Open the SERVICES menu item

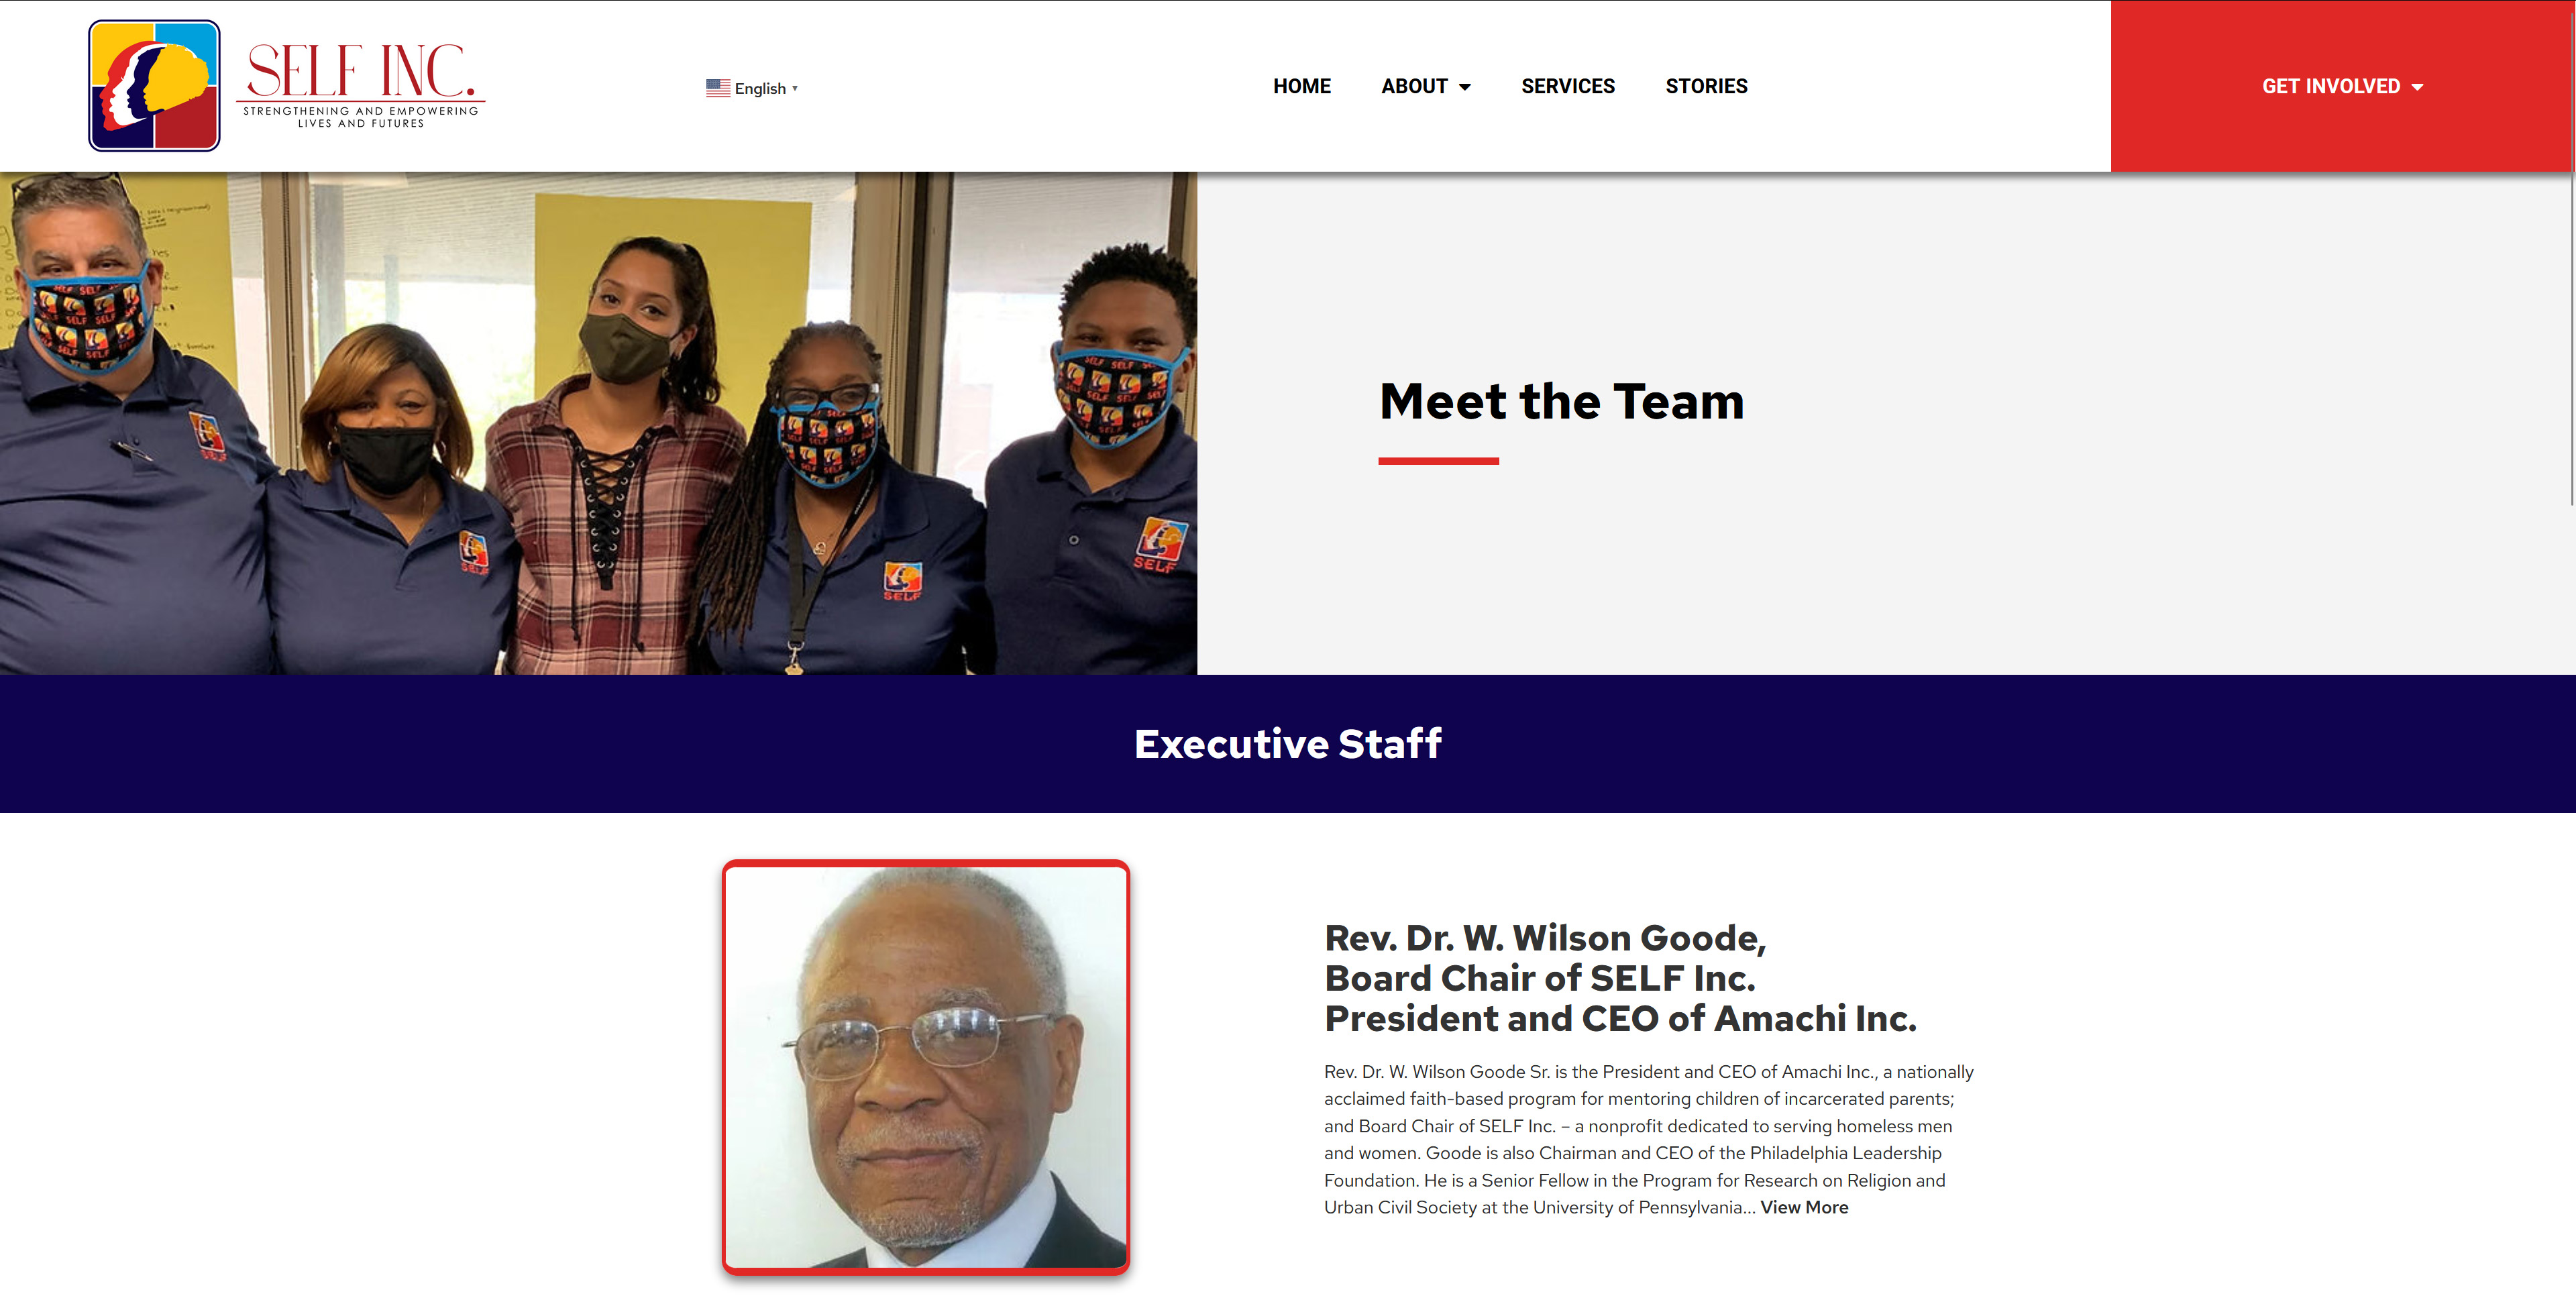1567,86
